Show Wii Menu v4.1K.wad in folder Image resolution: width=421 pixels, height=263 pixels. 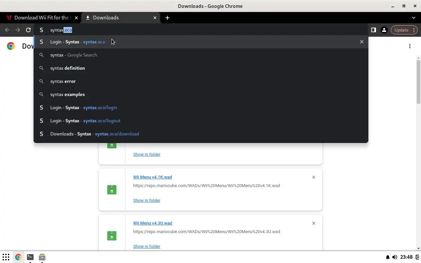[x=147, y=200]
